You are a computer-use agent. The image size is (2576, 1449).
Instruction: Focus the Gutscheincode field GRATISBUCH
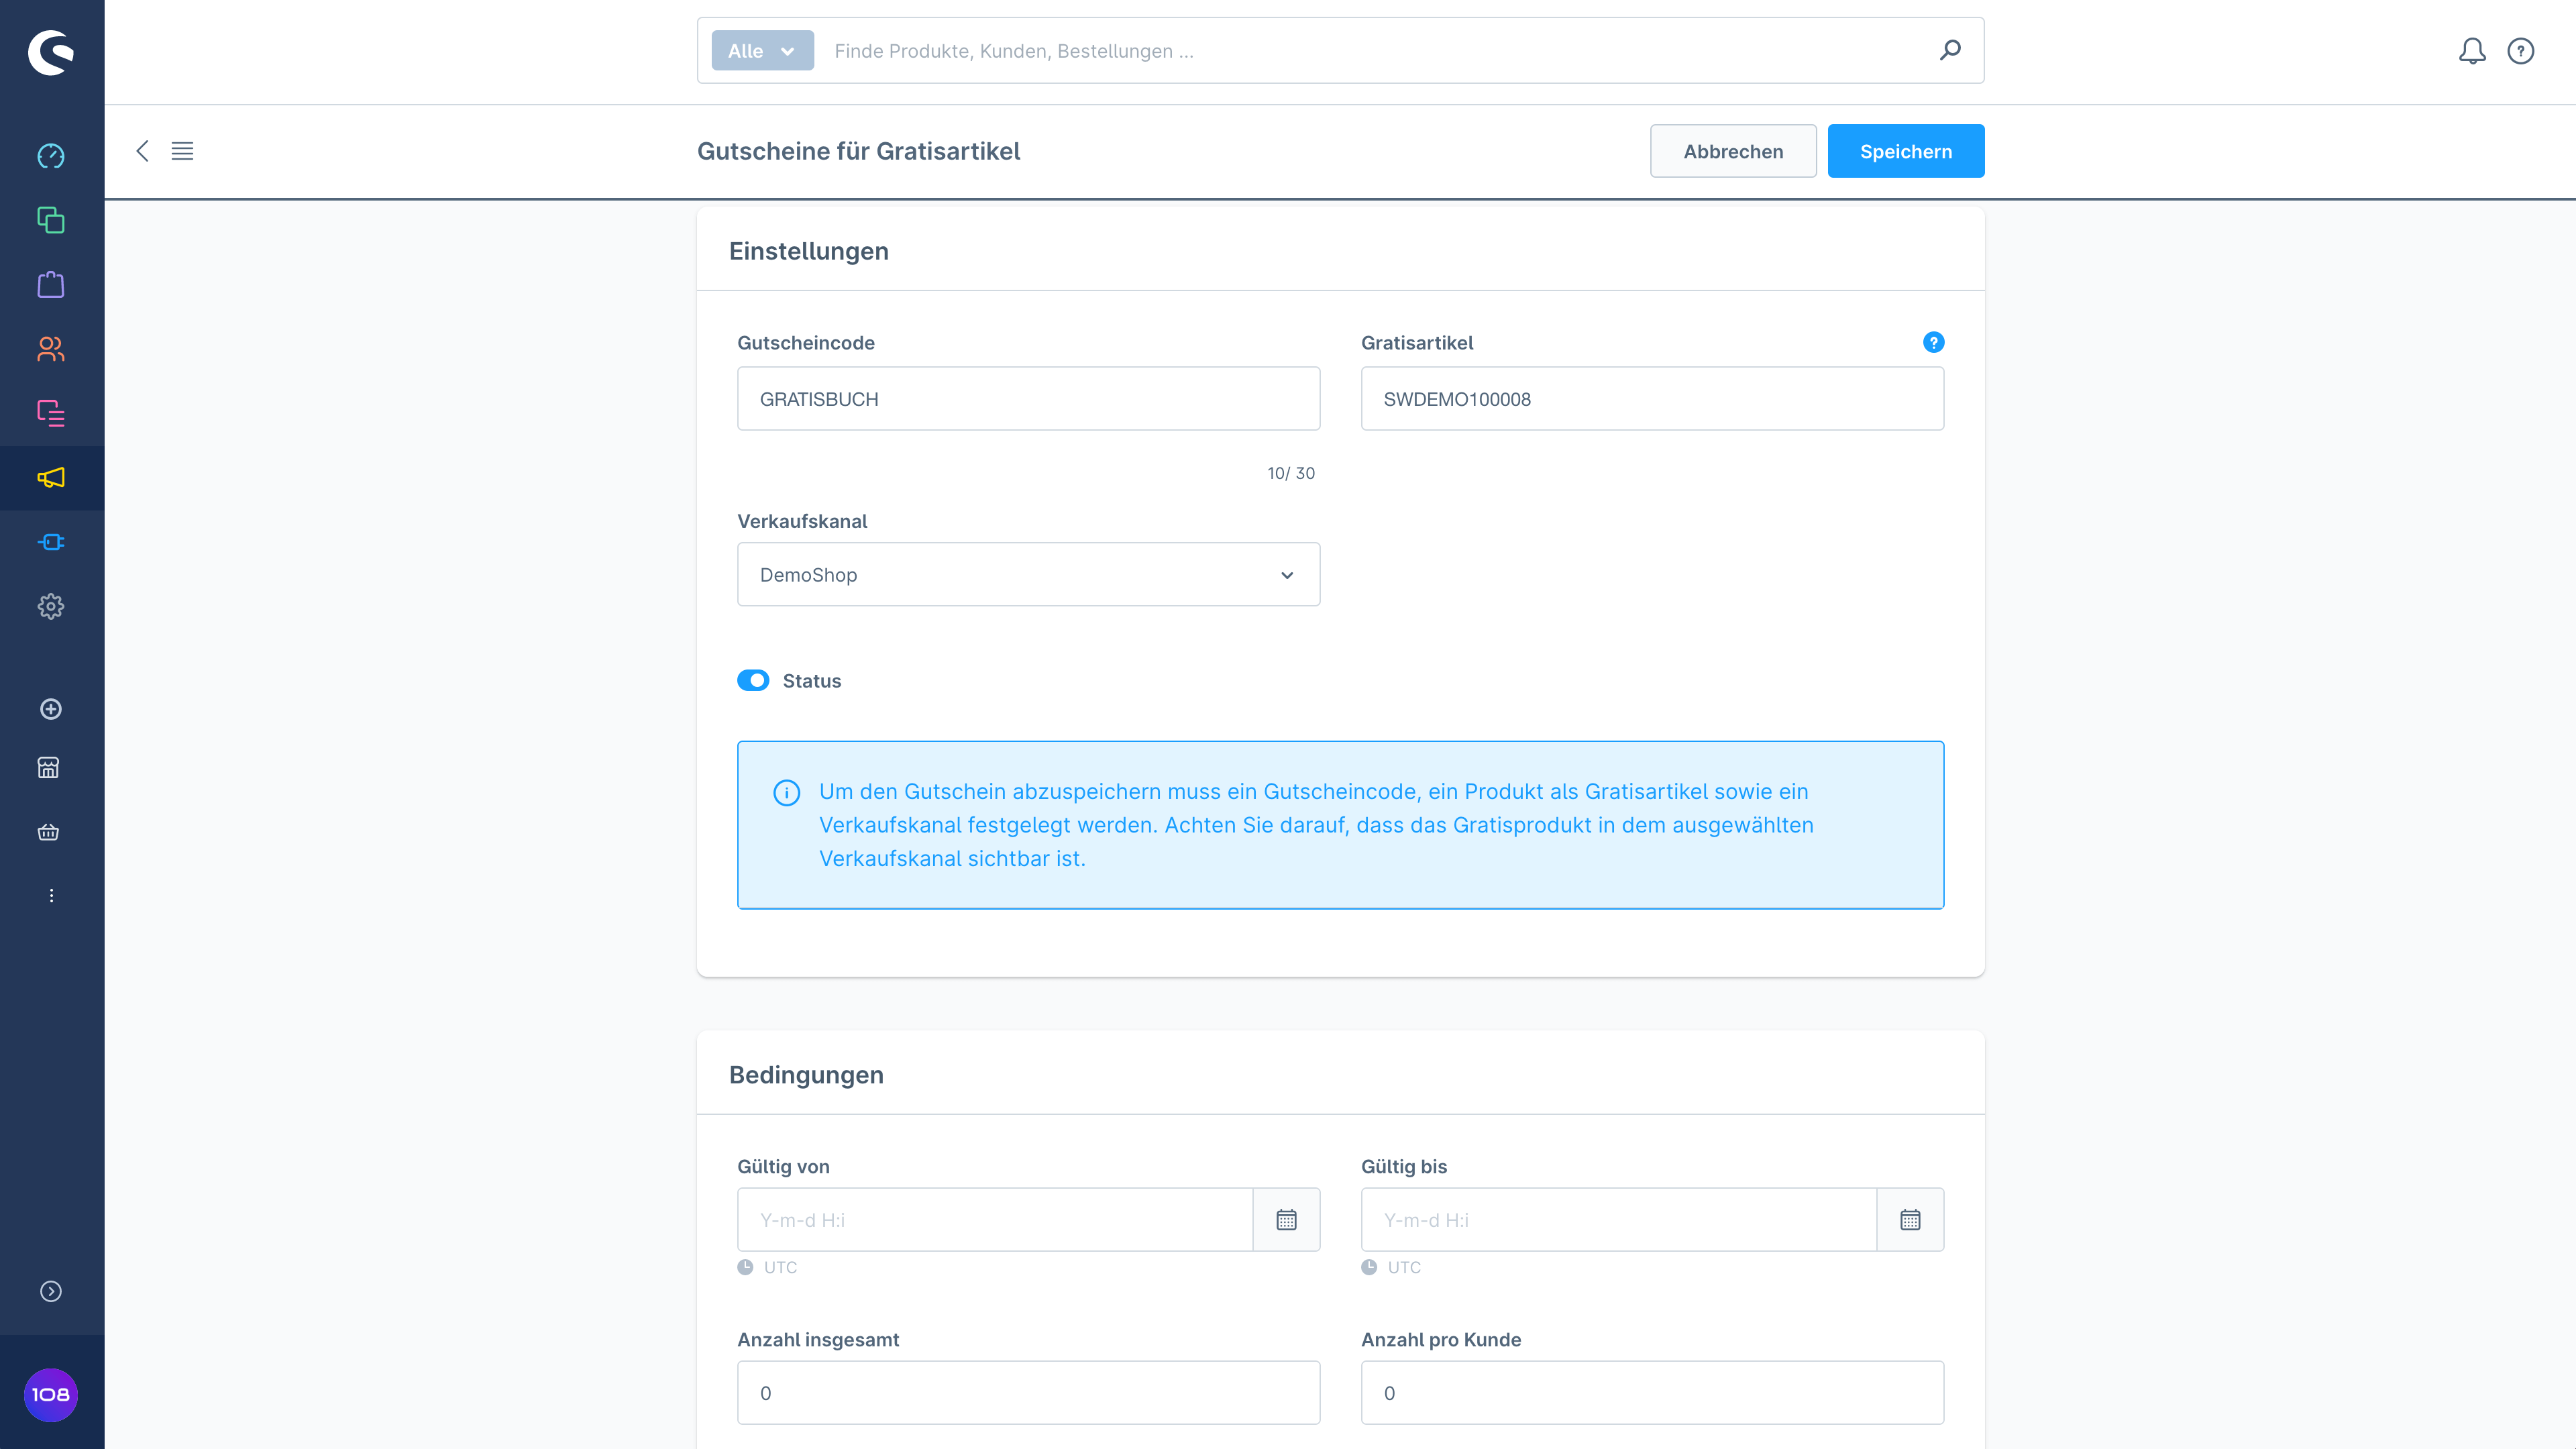pyautogui.click(x=1028, y=398)
